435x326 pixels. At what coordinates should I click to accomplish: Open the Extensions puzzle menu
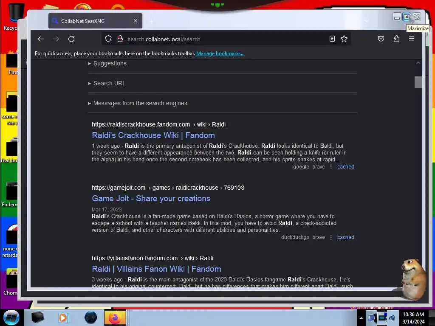coord(396,39)
